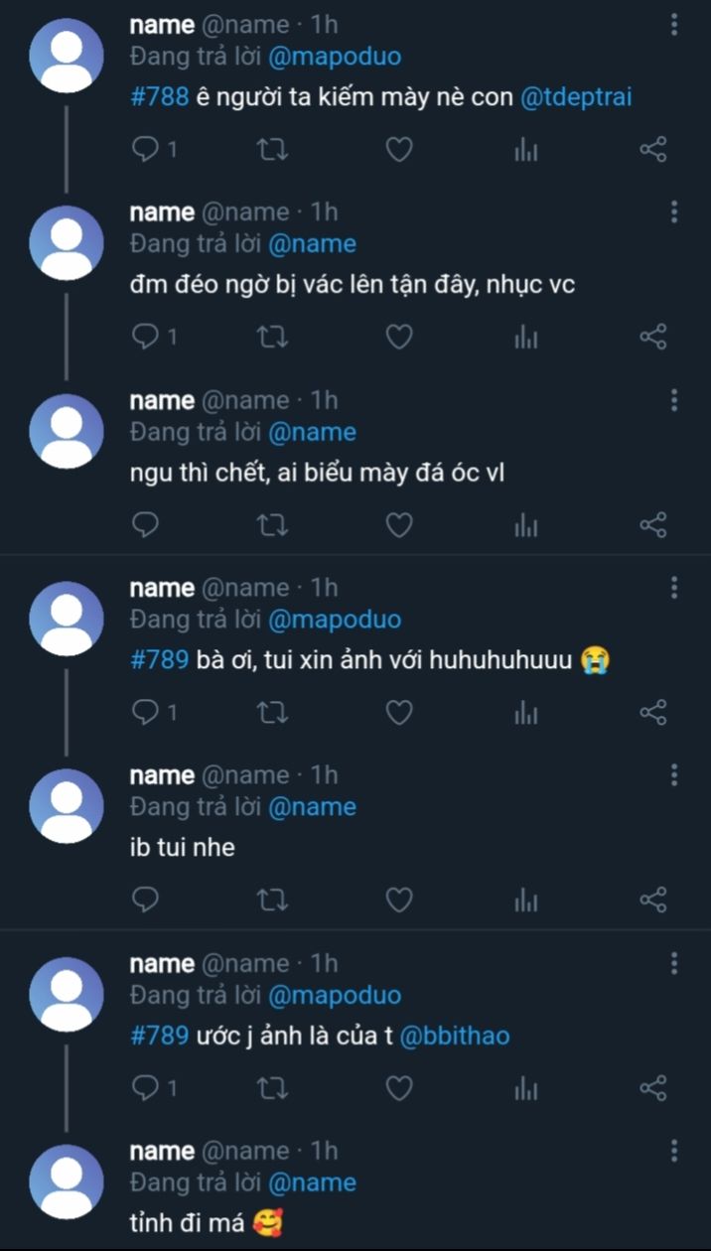Share the "ước j ảnh" tweet

(x=652, y=1088)
